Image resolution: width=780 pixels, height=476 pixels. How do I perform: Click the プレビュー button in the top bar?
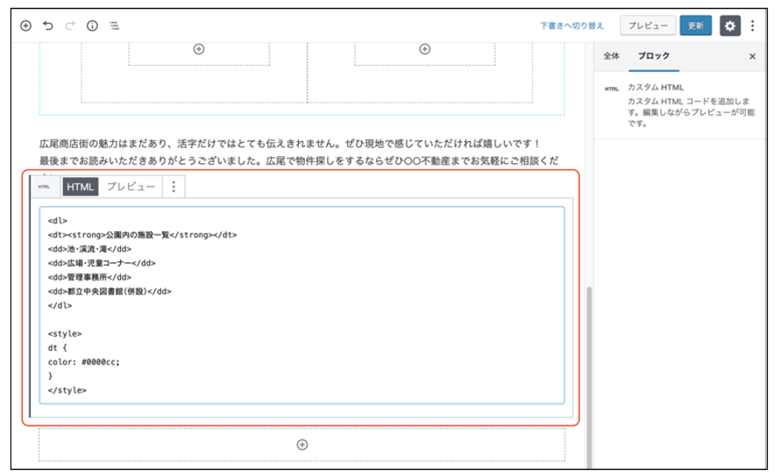point(648,26)
